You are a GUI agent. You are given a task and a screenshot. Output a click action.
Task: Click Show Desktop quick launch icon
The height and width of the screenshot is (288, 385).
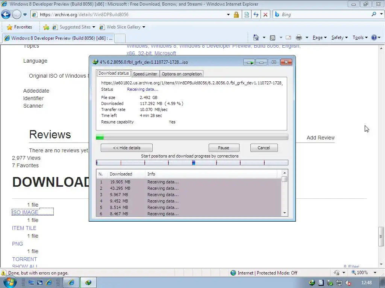click(31, 283)
